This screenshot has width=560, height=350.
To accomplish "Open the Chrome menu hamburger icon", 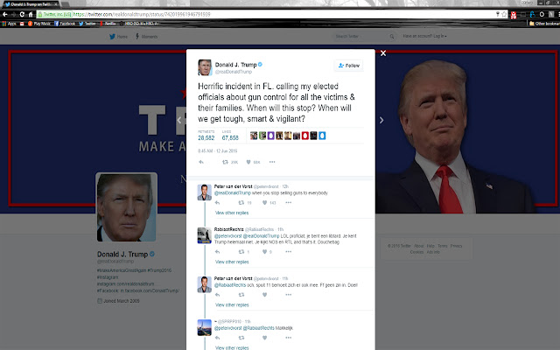I will [558, 14].
